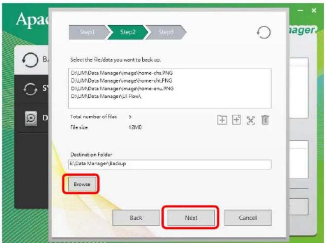Screen dimensions: 325x243
Task: Select home-enu.PNG in file list
Action: click(122, 89)
